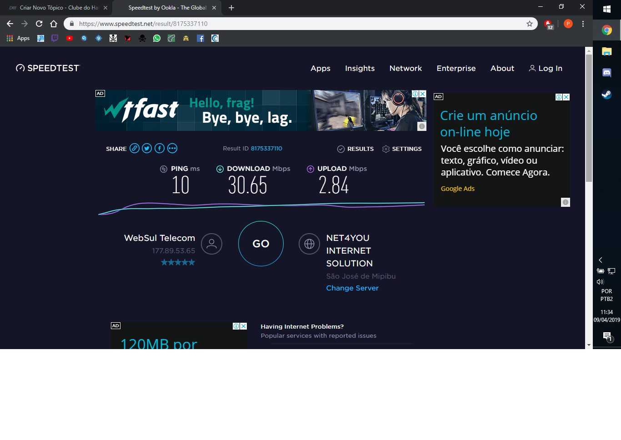The image size is (621, 440).
Task: Open the Hearthstone blue swirl bookmark
Action: point(84,38)
